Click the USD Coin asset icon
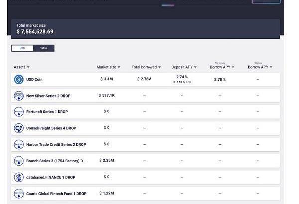Image resolution: width=299 pixels, height=204 pixels. [x=19, y=79]
